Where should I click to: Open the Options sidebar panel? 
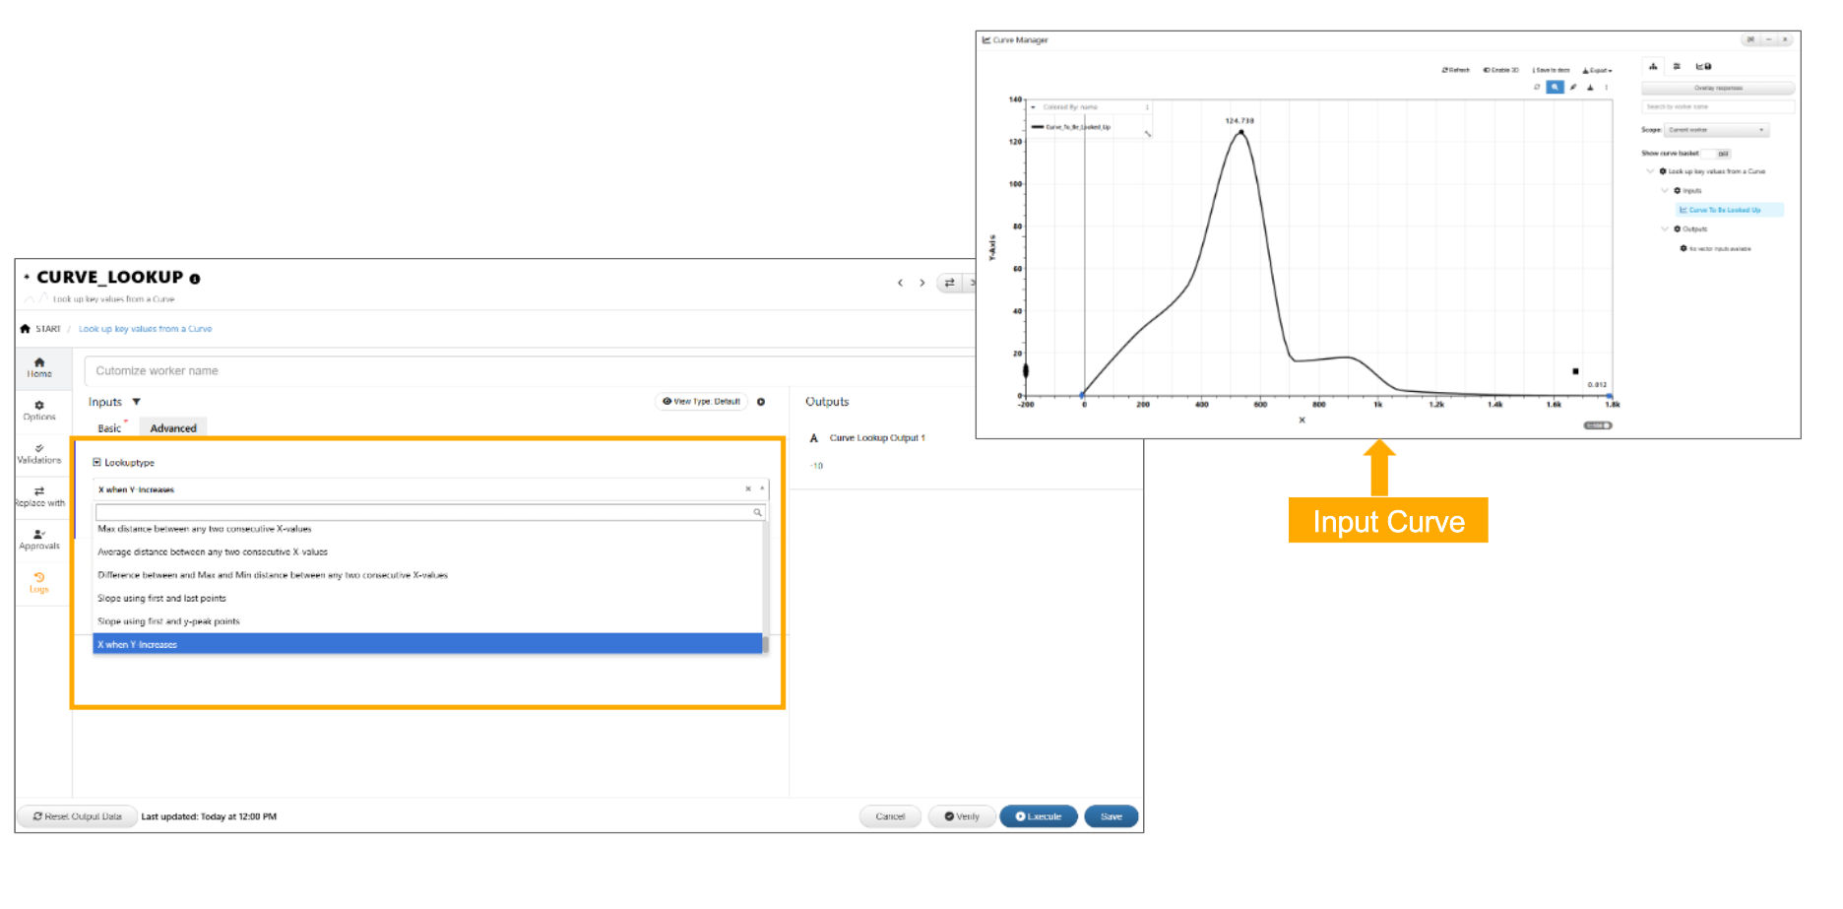point(39,411)
